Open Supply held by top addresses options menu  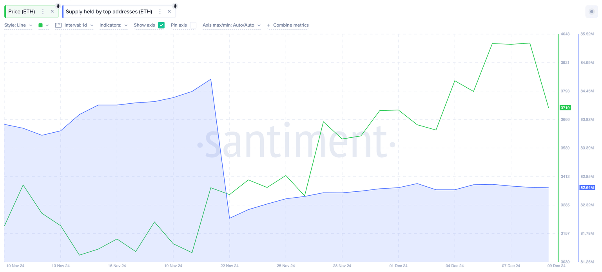(x=160, y=12)
